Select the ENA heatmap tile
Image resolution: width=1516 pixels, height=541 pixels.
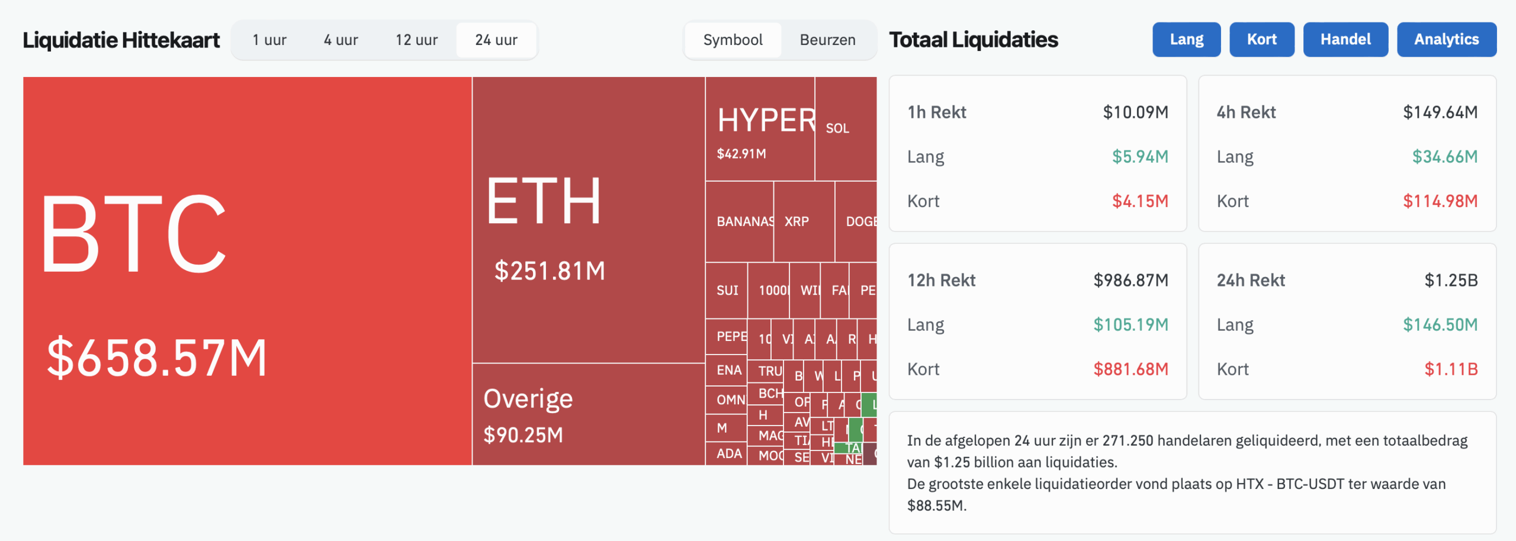pyautogui.click(x=727, y=371)
